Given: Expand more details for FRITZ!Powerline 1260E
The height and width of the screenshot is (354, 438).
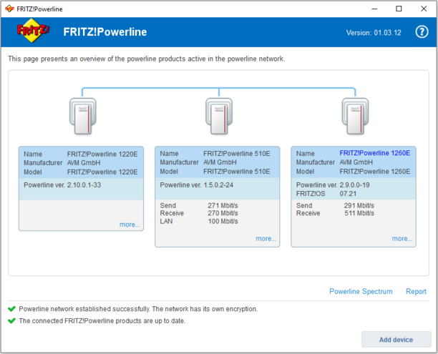Looking at the screenshot, I should pos(401,239).
